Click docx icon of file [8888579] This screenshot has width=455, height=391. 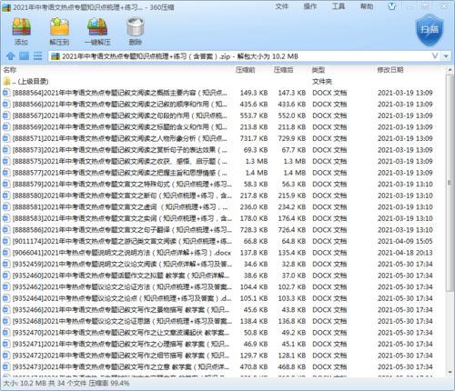(x=5, y=184)
